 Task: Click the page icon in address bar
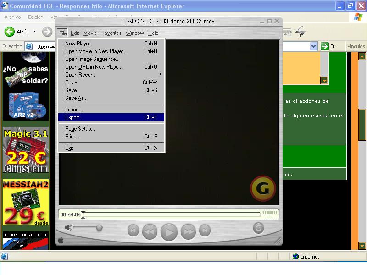pyautogui.click(x=29, y=46)
